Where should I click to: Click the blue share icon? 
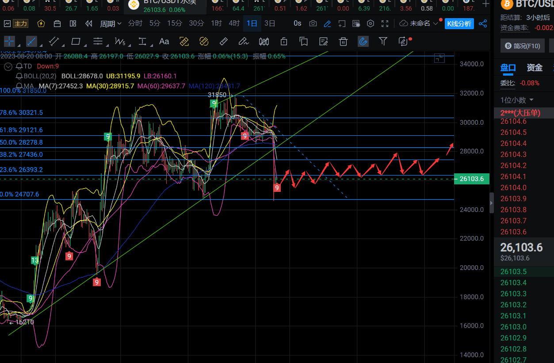point(483,23)
